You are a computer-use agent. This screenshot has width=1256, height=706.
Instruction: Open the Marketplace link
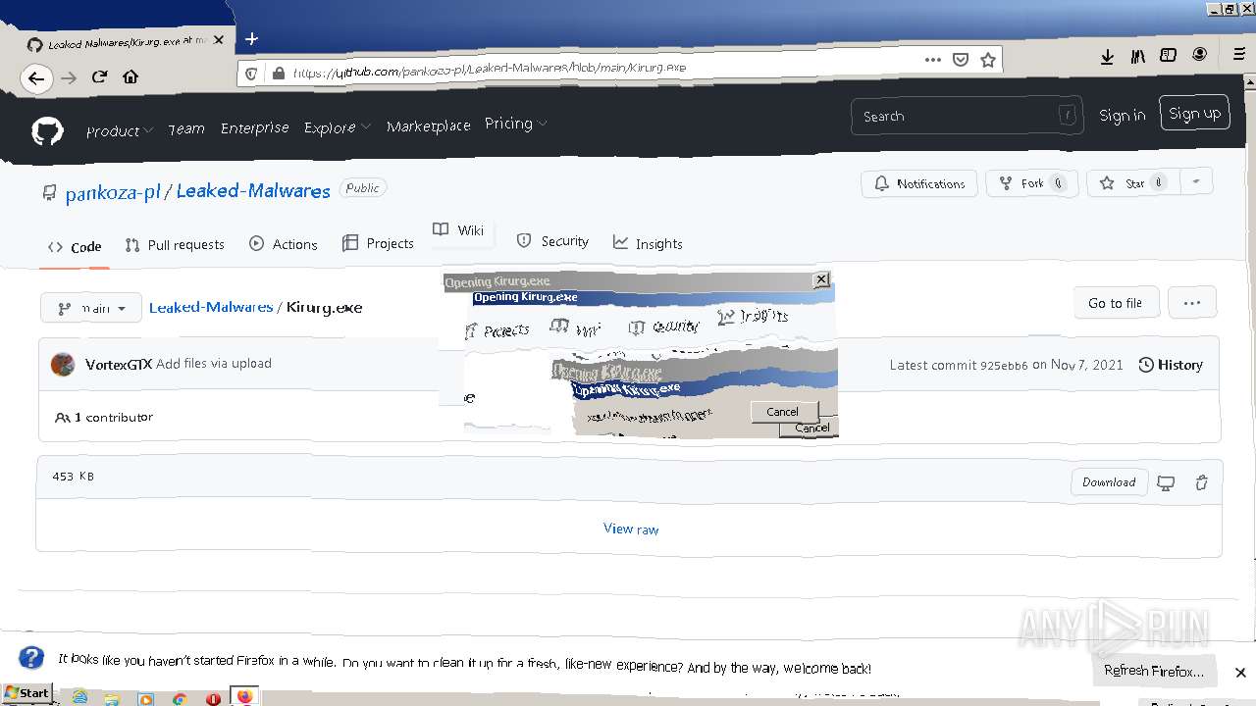tap(429, 126)
